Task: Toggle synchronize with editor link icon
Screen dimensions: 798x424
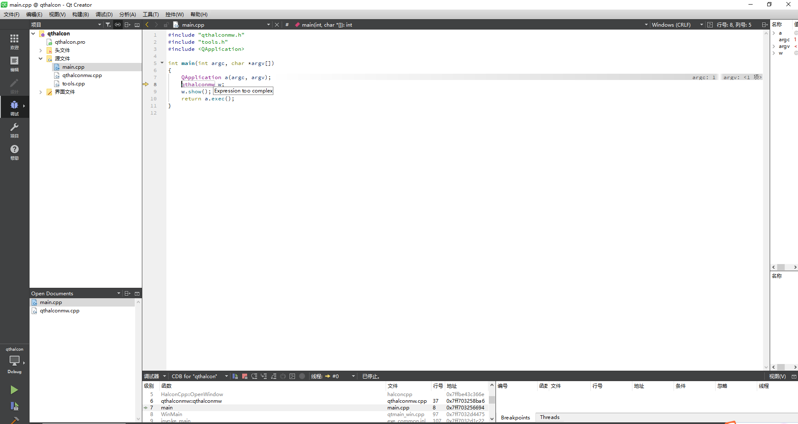Action: coord(118,25)
